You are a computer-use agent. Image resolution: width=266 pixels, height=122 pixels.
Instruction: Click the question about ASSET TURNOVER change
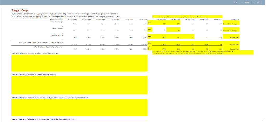pos(34,75)
